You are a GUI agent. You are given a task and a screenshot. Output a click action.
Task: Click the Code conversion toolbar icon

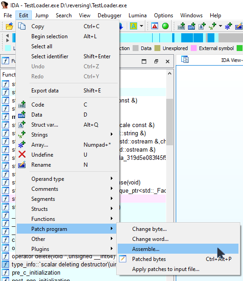[x=181, y=26]
